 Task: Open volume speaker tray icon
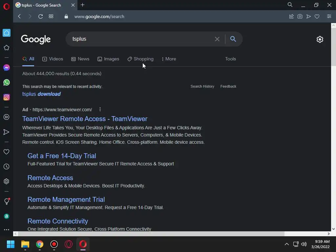[x=304, y=244]
